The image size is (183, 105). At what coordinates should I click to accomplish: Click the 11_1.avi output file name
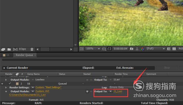(x=118, y=91)
